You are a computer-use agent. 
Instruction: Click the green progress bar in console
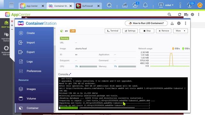click(x=68, y=108)
